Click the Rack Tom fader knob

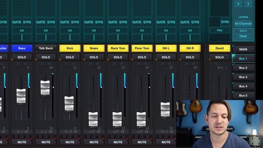tap(117, 119)
